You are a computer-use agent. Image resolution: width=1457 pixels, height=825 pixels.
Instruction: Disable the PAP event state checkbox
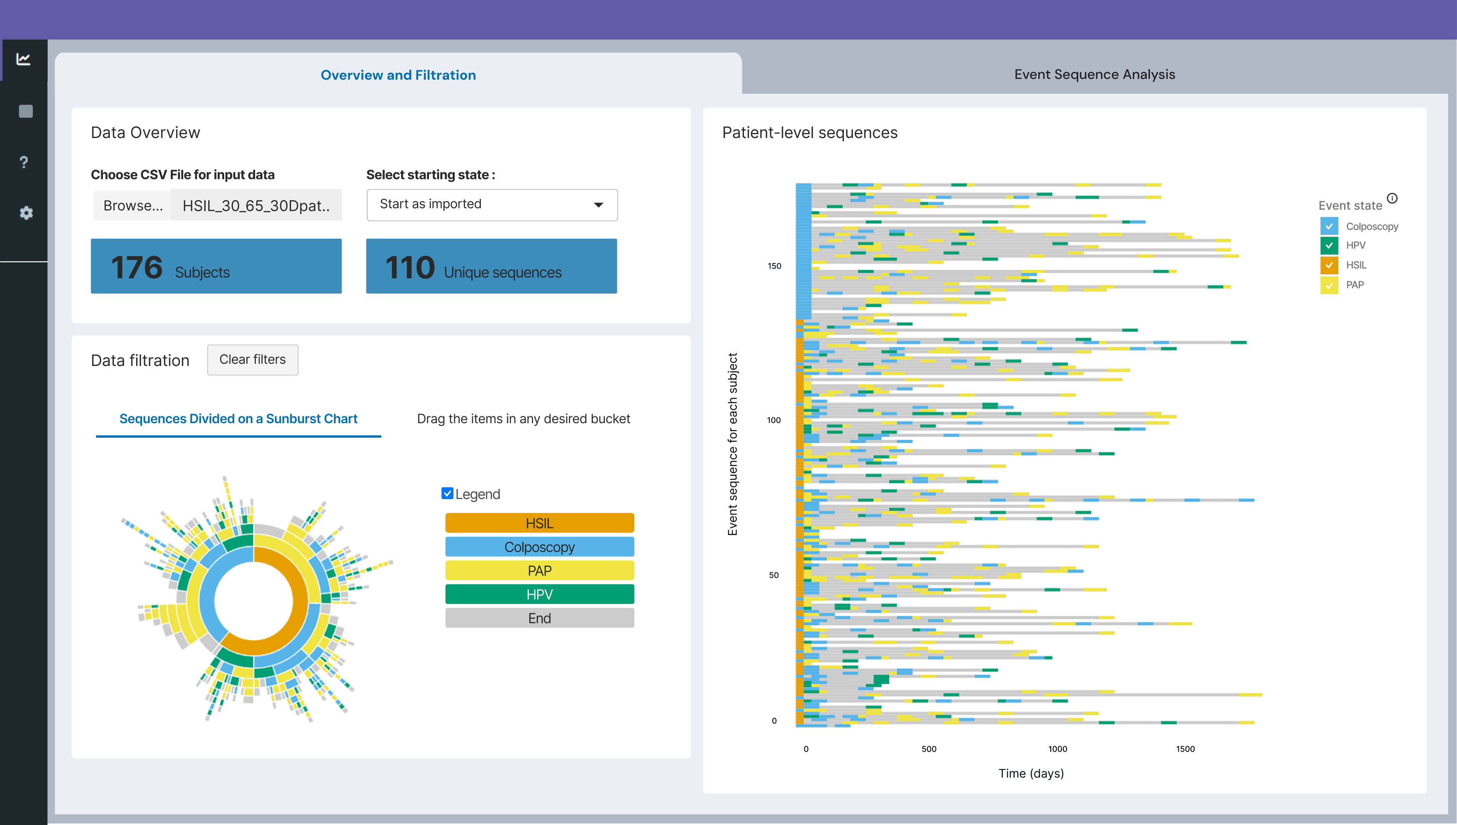tap(1329, 285)
